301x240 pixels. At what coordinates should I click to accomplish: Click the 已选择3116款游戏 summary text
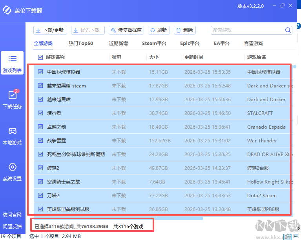[54, 227]
